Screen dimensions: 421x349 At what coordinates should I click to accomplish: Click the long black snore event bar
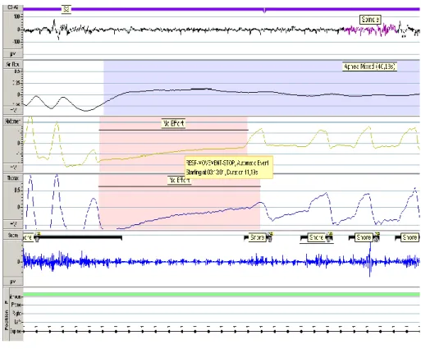pyautogui.click(x=80, y=237)
